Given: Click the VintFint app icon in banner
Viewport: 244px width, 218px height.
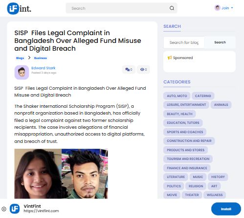Looking at the screenshot, I should point(15,209).
